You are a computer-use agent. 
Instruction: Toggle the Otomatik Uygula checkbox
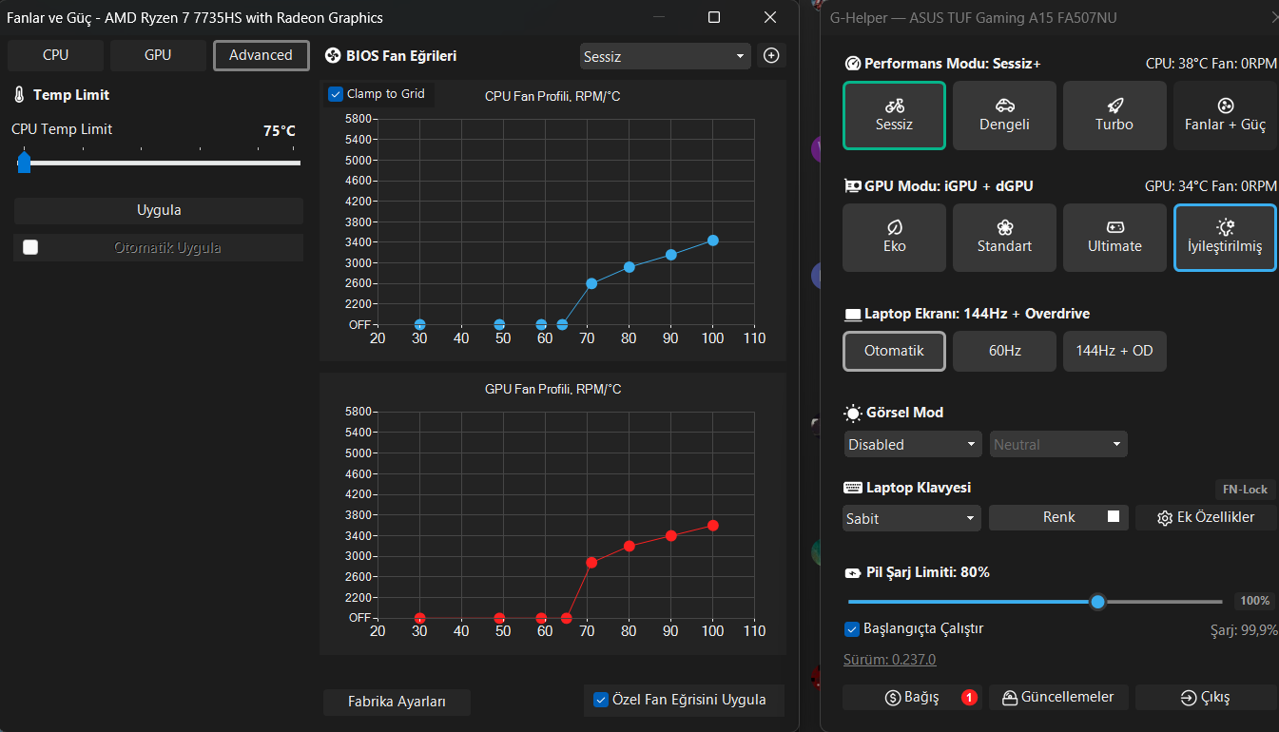[x=30, y=247]
